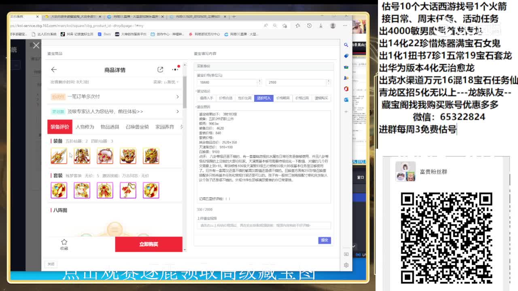
Task: Click the product panel vertical scrollbar
Action: 185,93
